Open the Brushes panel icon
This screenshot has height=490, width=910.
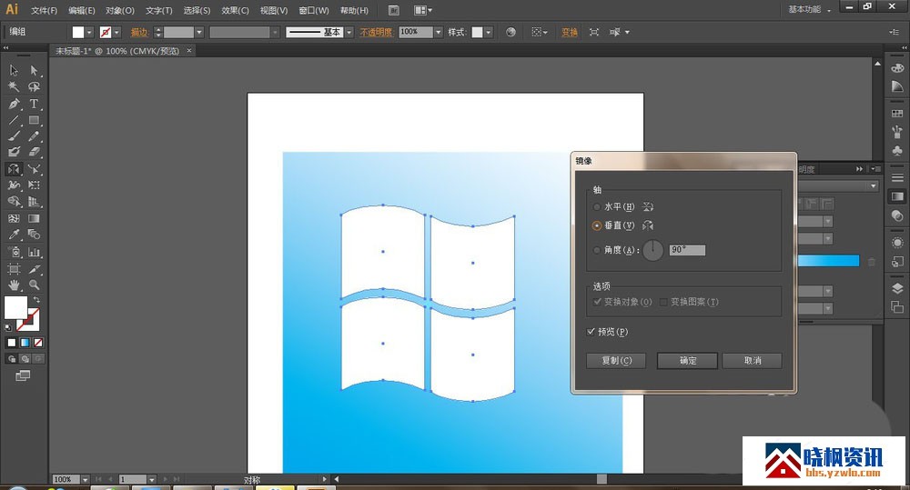tap(897, 132)
